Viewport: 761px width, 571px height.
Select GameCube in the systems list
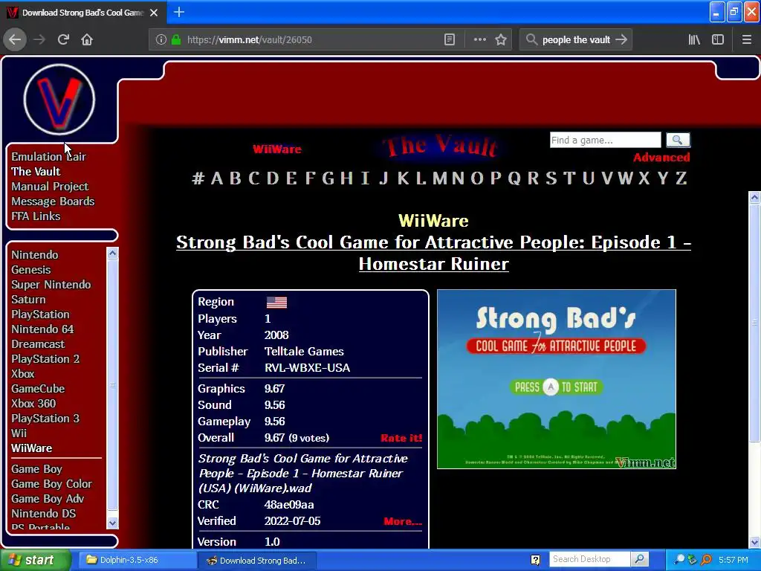38,389
